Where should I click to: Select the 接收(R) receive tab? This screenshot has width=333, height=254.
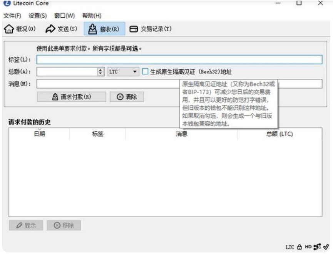(104, 29)
